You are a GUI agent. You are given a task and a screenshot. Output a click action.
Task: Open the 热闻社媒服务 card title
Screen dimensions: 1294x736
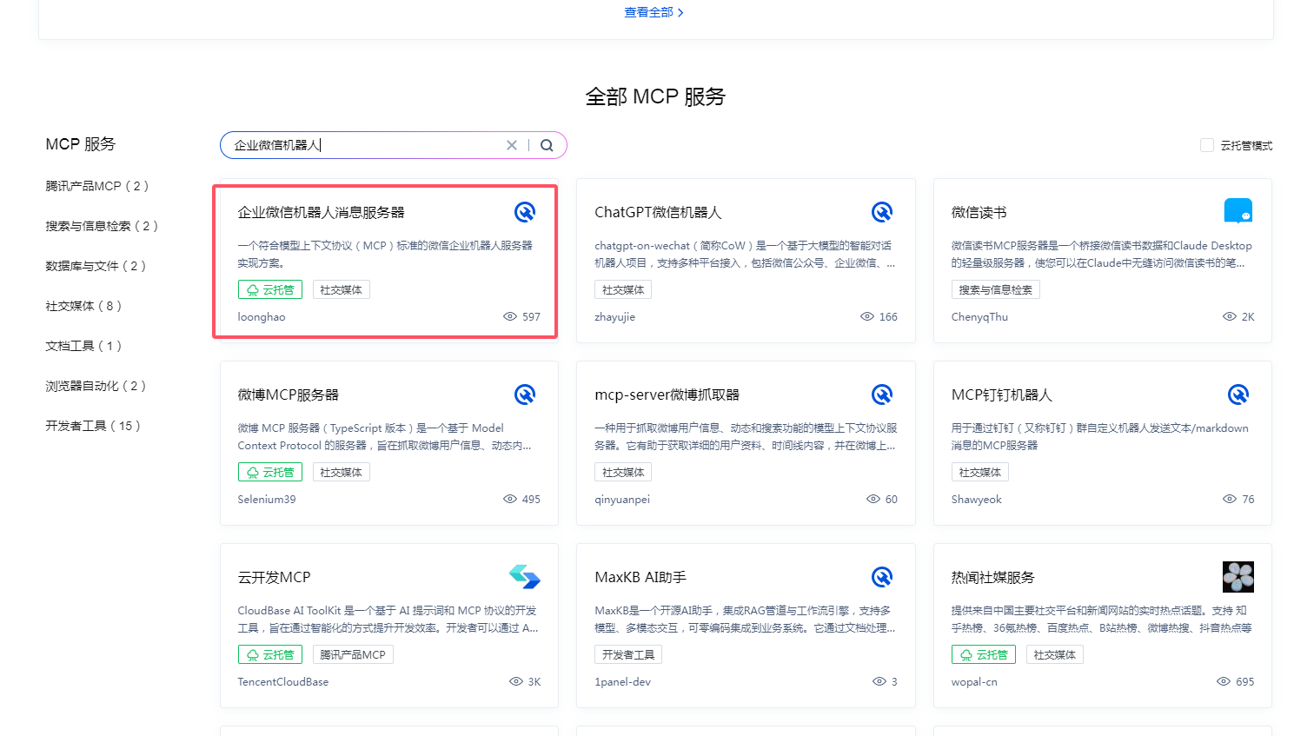click(x=993, y=577)
